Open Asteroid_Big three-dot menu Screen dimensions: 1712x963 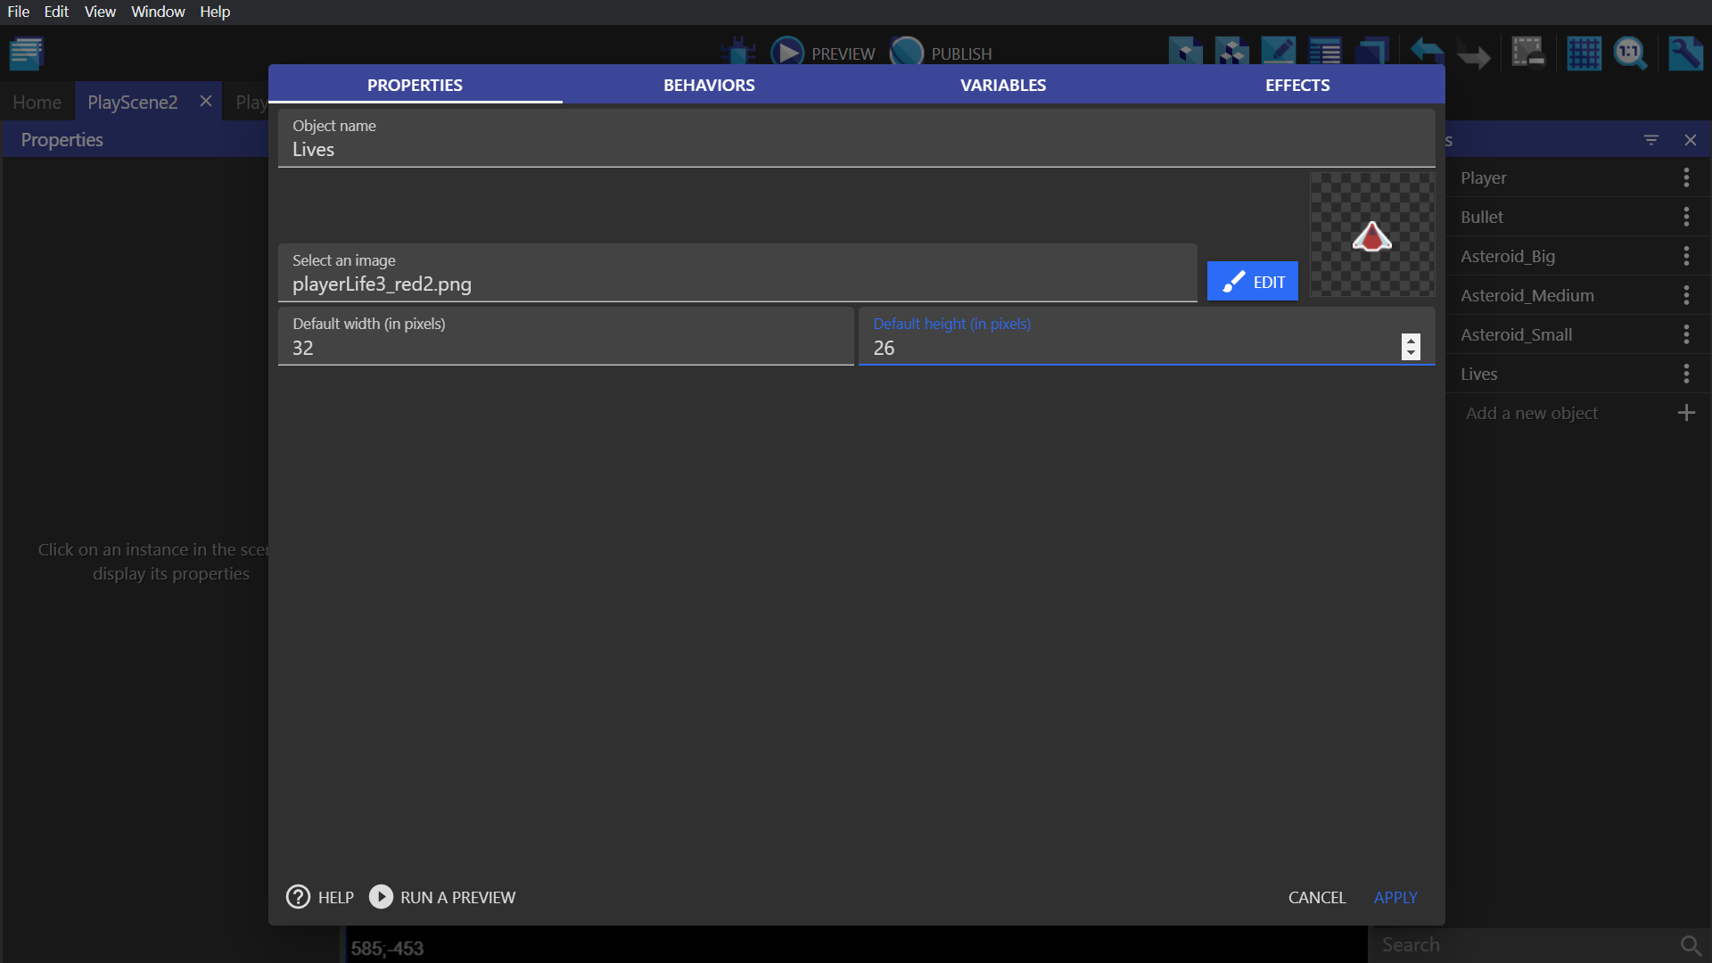tap(1686, 256)
